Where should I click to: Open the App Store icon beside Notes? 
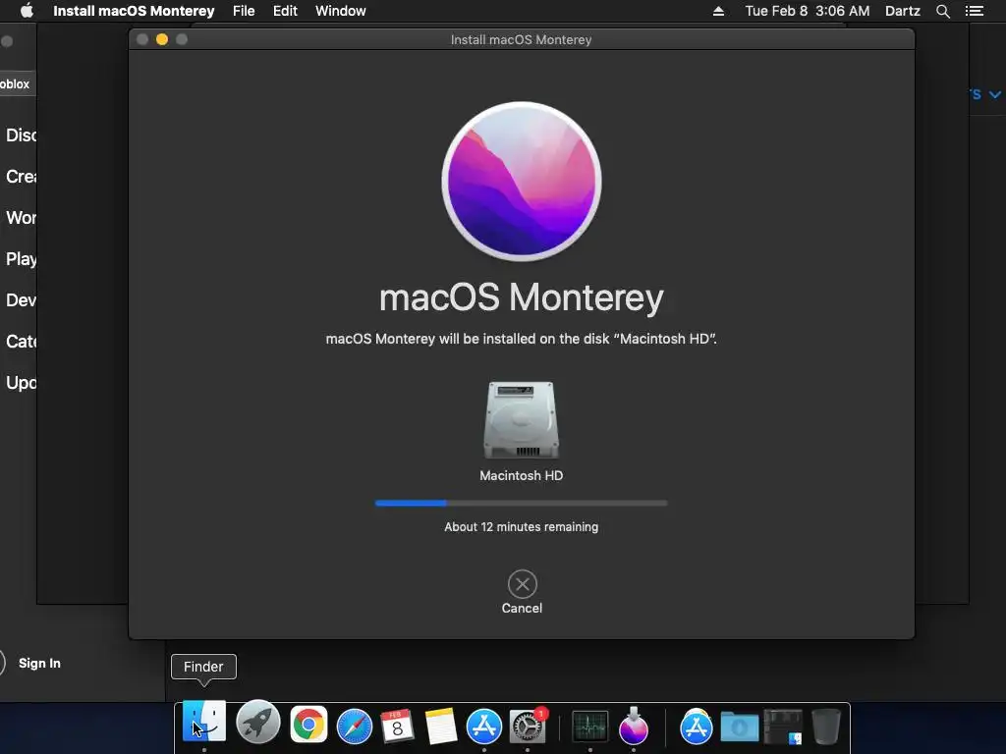(483, 727)
